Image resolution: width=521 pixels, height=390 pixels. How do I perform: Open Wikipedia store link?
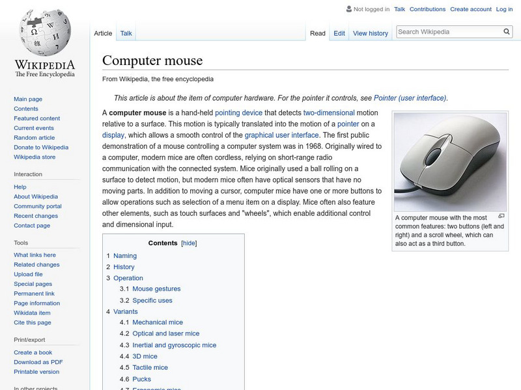[35, 157]
